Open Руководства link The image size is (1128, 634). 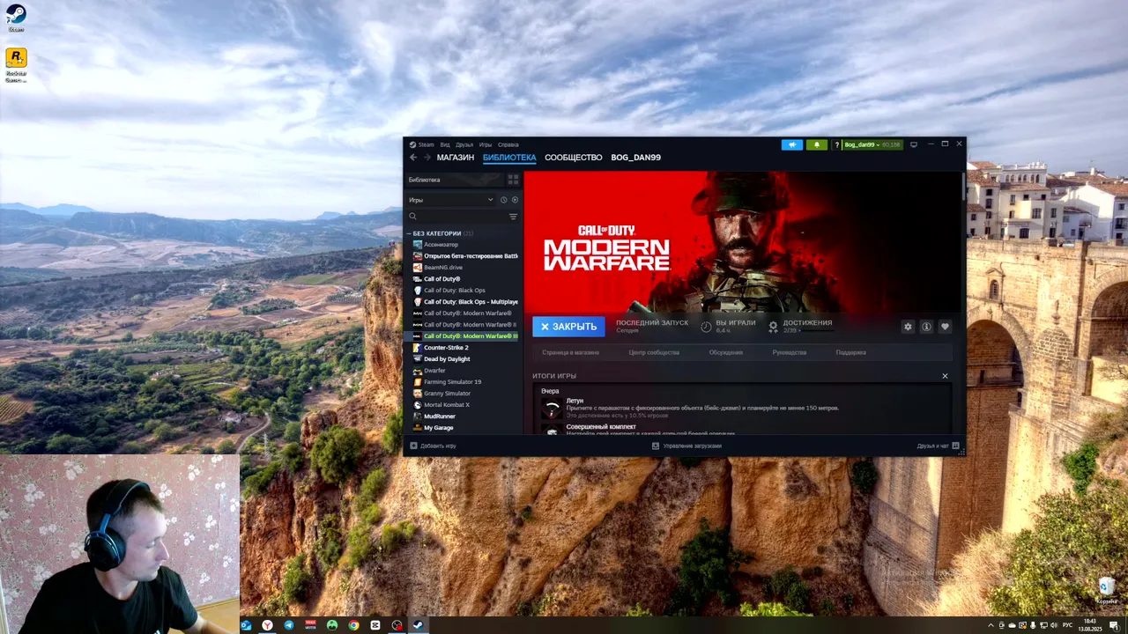click(x=790, y=352)
